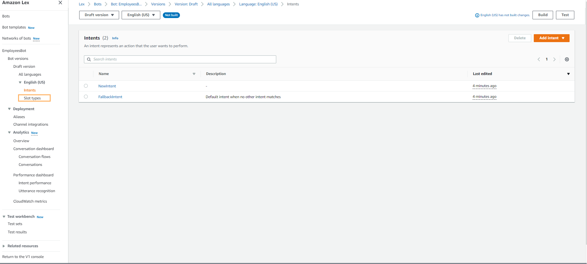Screen dimensions: 587x264
Task: Open the Info link beside Intents heading
Action: 115,38
